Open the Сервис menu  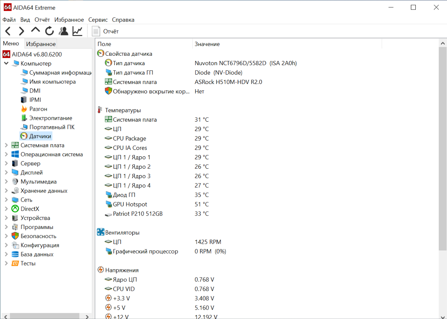[x=98, y=20]
